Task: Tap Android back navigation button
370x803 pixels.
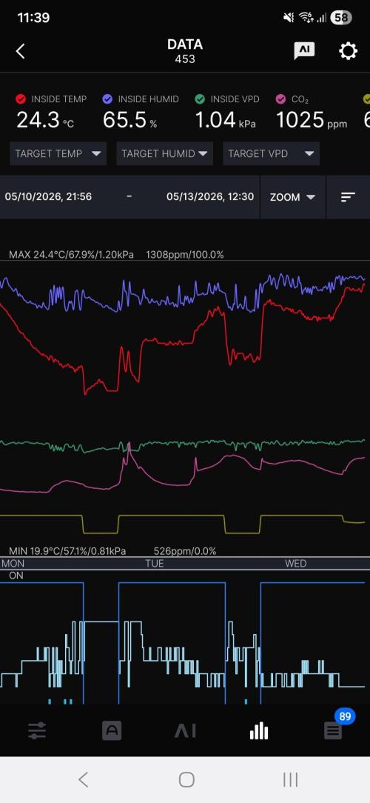Action: tap(83, 779)
